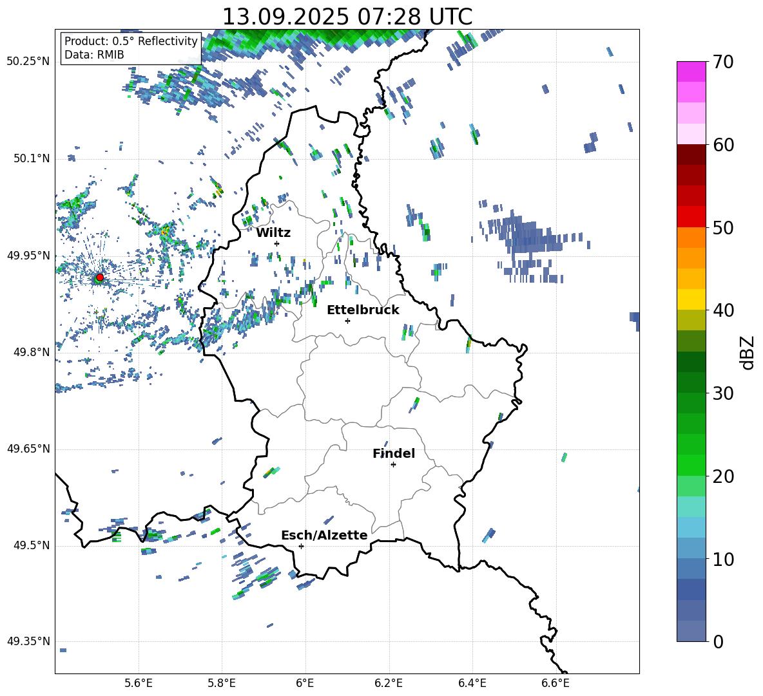
Task: Click the colorbar tick label 40
Action: (723, 310)
